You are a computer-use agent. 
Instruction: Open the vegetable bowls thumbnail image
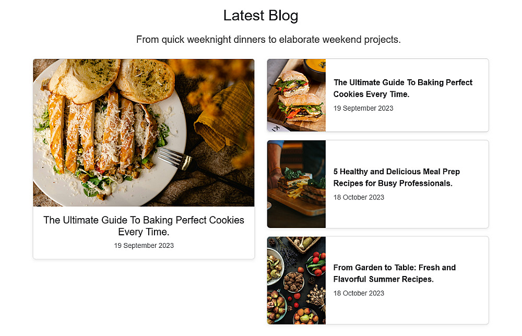click(x=296, y=280)
